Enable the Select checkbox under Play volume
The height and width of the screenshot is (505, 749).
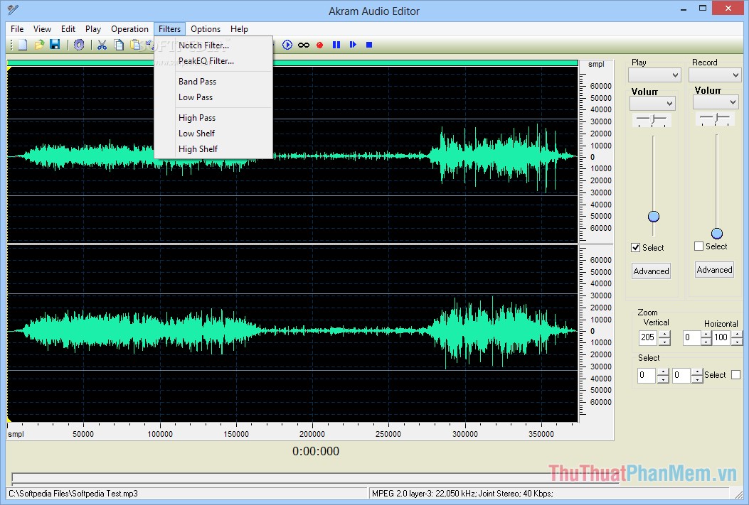click(635, 247)
